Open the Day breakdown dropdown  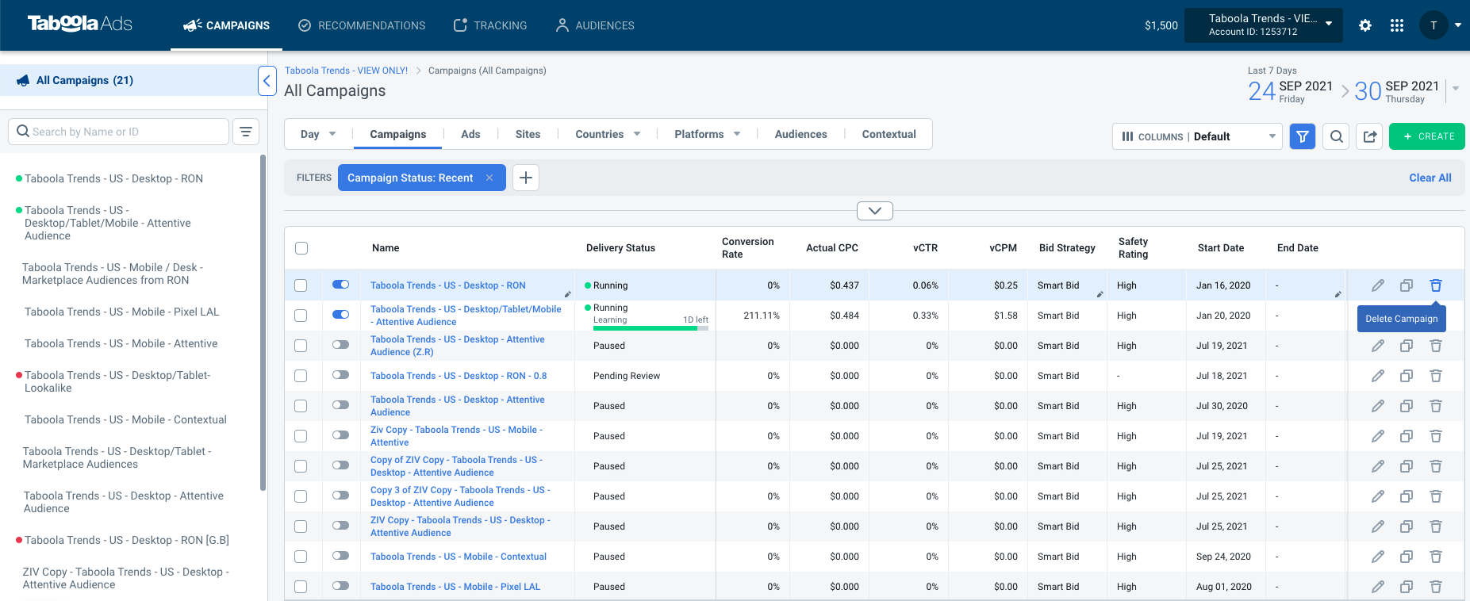[x=318, y=134]
